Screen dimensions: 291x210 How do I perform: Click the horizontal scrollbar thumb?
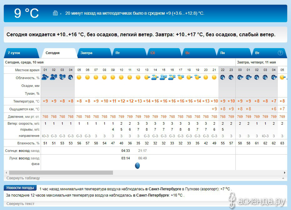(x=61, y=172)
